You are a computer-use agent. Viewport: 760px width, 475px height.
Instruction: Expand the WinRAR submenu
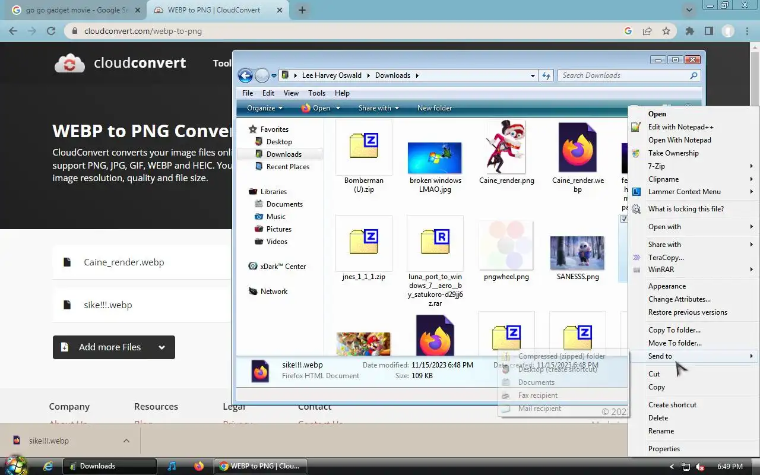693,270
